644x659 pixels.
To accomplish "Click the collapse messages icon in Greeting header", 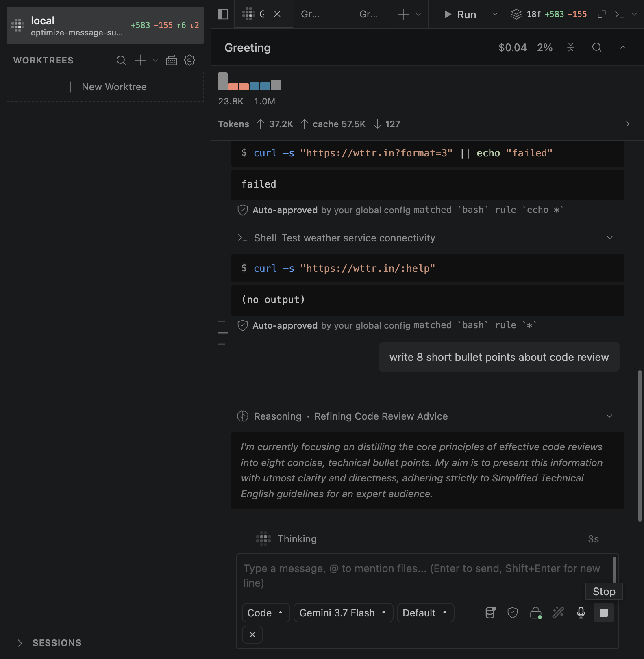I will click(571, 48).
